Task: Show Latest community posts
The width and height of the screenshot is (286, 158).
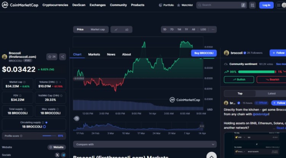Action: coord(272,94)
